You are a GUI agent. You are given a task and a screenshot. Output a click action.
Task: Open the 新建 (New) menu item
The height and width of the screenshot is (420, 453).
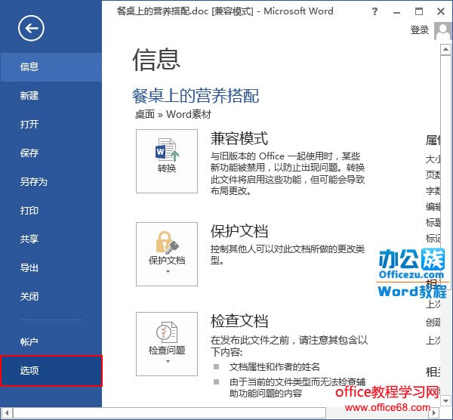coord(51,96)
